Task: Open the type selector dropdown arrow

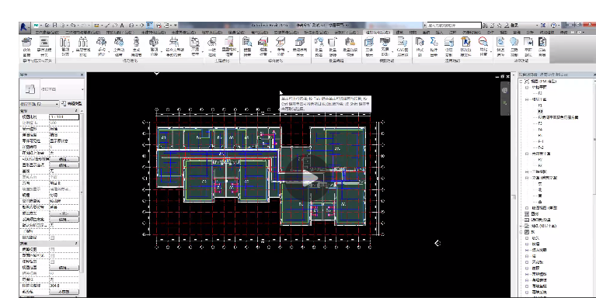Action: click(x=82, y=89)
